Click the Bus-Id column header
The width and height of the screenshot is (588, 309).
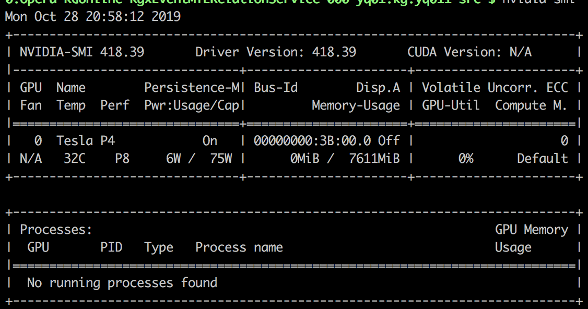coord(276,87)
